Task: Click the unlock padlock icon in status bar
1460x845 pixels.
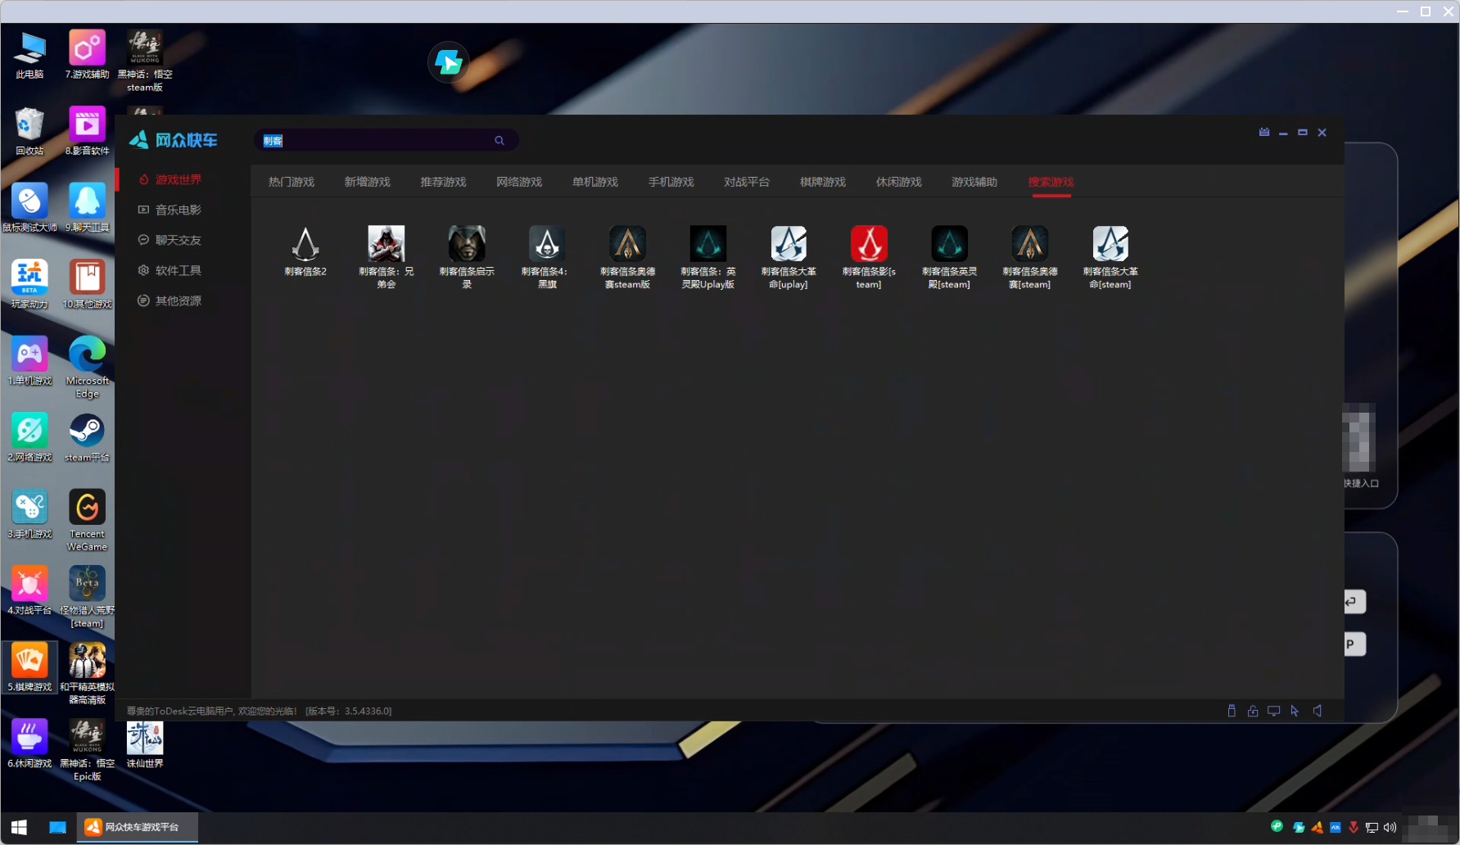Action: click(1253, 711)
